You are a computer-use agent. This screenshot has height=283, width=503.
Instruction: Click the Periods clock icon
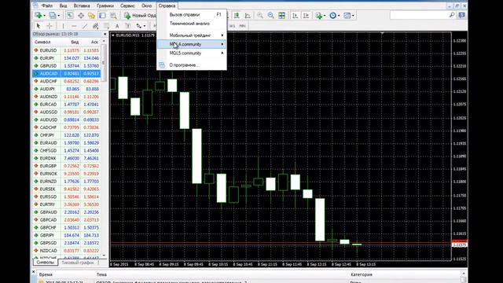(x=332, y=16)
